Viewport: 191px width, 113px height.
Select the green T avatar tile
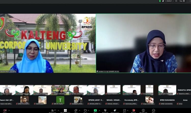click(60, 100)
